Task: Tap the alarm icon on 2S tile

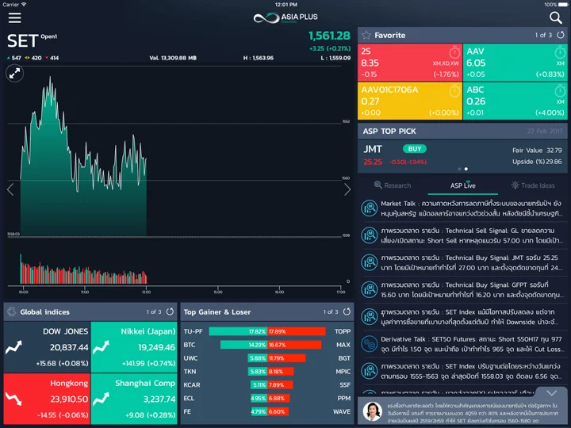Action: [x=454, y=53]
